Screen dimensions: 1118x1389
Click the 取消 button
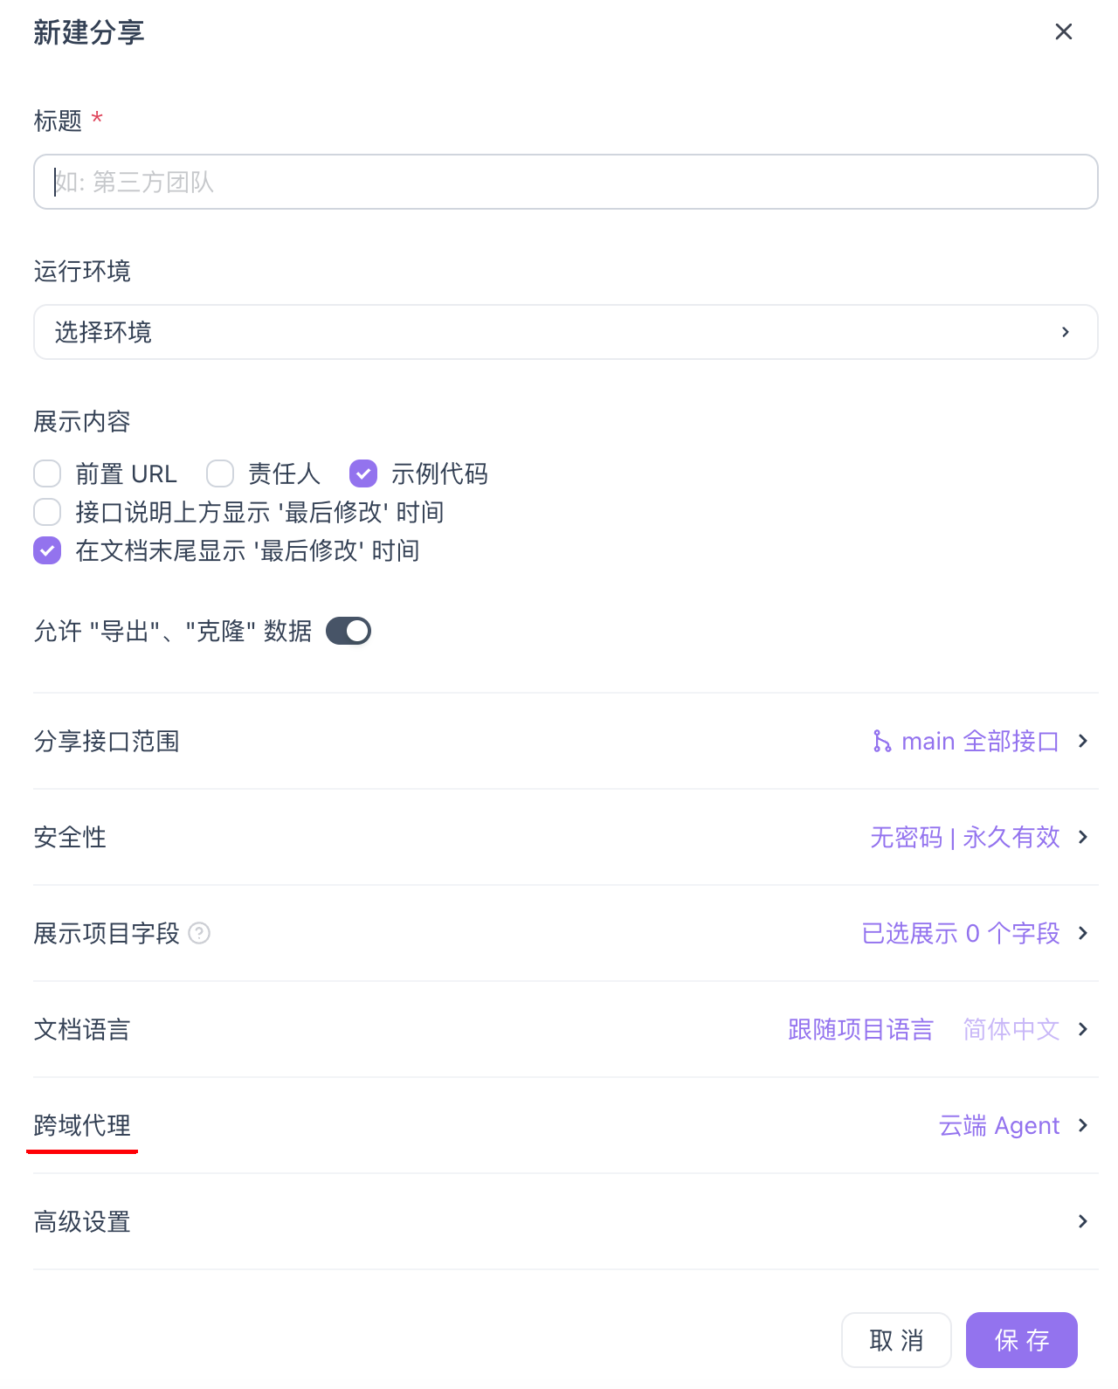coord(896,1339)
